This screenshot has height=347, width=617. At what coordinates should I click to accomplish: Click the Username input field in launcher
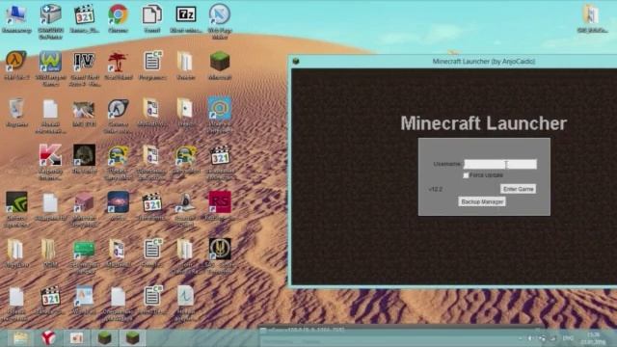(500, 164)
